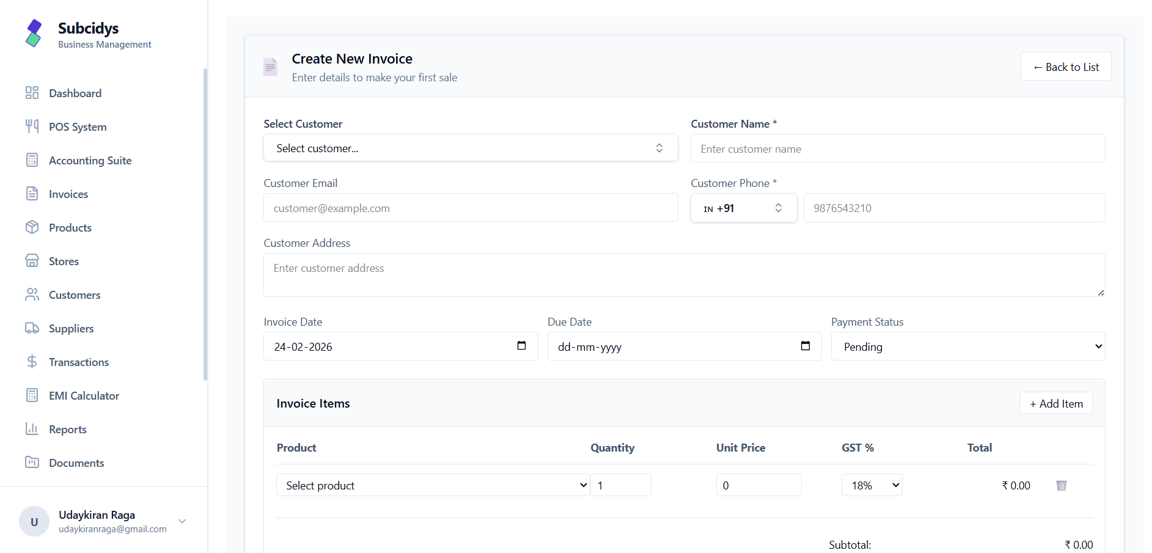Click the Invoices document icon
Screen dimensions: 1152x553
[32, 194]
